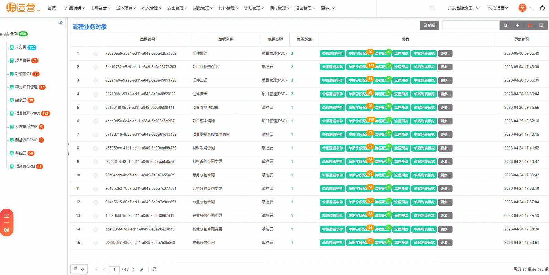Image resolution: width=549 pixels, height=275 pixels.
Task: Select 新能源DEMO in the category tree
Action: (x=26, y=140)
